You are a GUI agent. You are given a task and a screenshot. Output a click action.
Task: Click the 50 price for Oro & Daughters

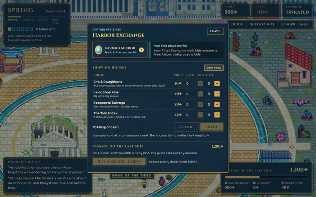coord(178,83)
